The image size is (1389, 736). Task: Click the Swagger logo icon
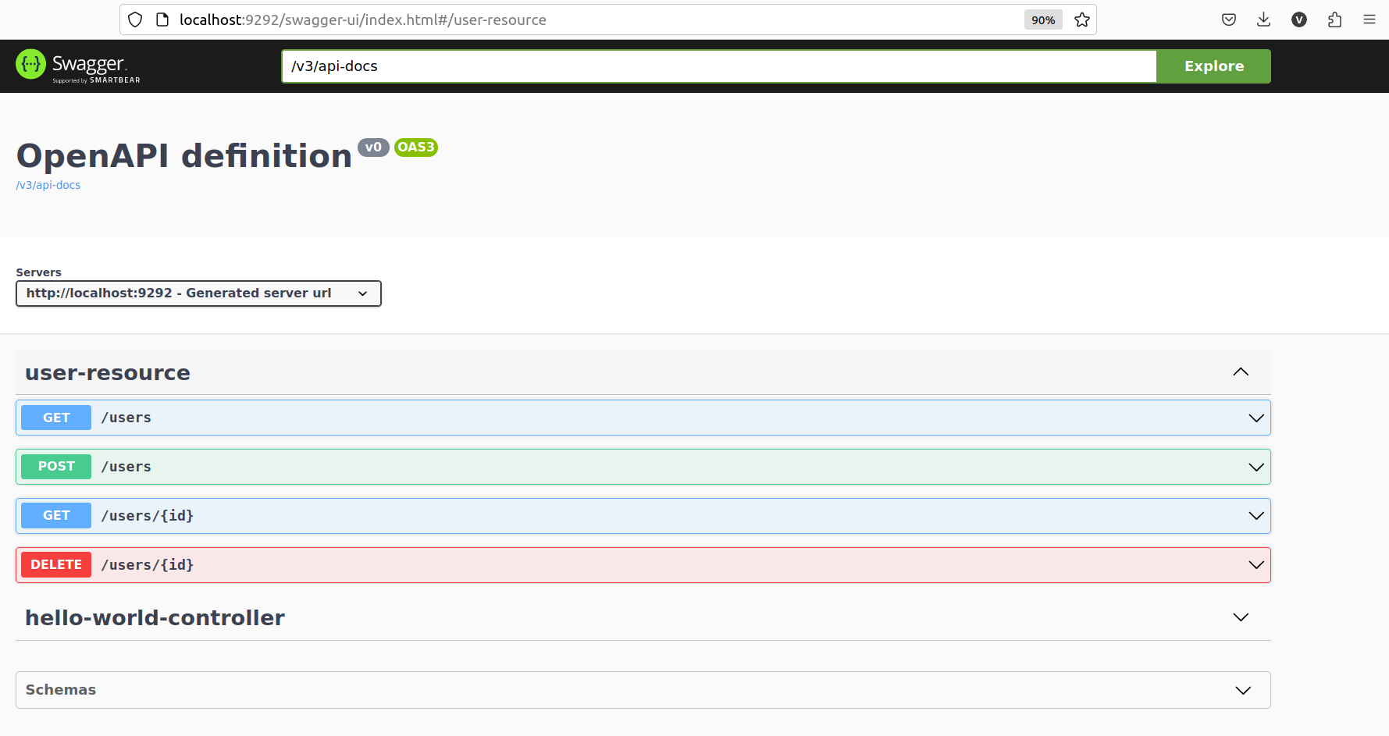[x=31, y=64]
